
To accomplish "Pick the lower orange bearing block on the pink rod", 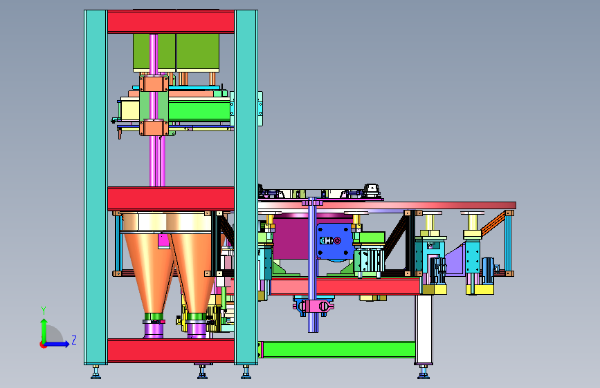I will (154, 128).
